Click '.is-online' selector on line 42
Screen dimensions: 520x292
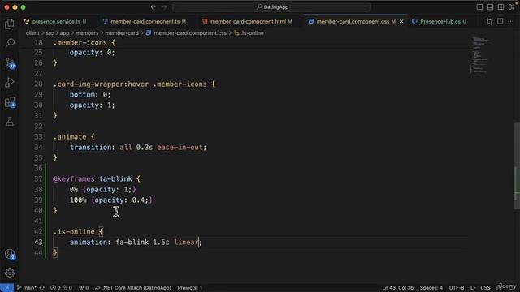[x=74, y=231]
